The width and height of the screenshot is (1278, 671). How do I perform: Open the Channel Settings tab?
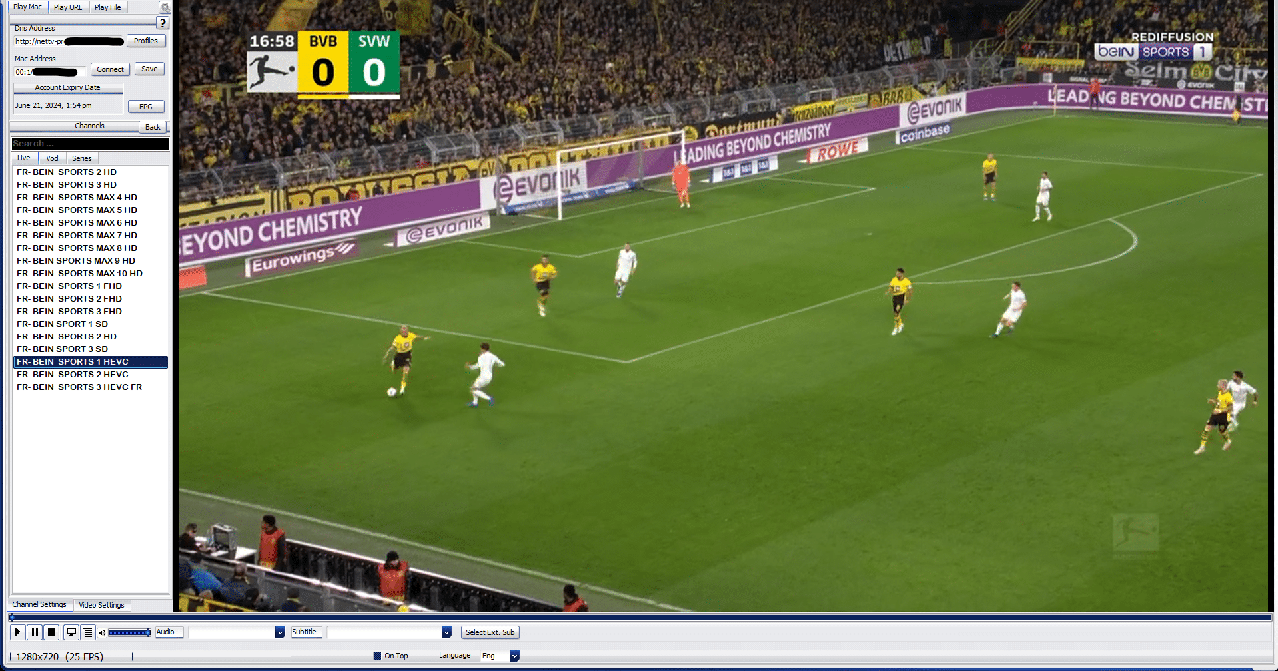[39, 604]
